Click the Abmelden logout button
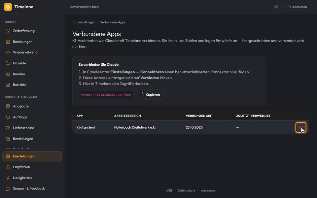 point(297,7)
